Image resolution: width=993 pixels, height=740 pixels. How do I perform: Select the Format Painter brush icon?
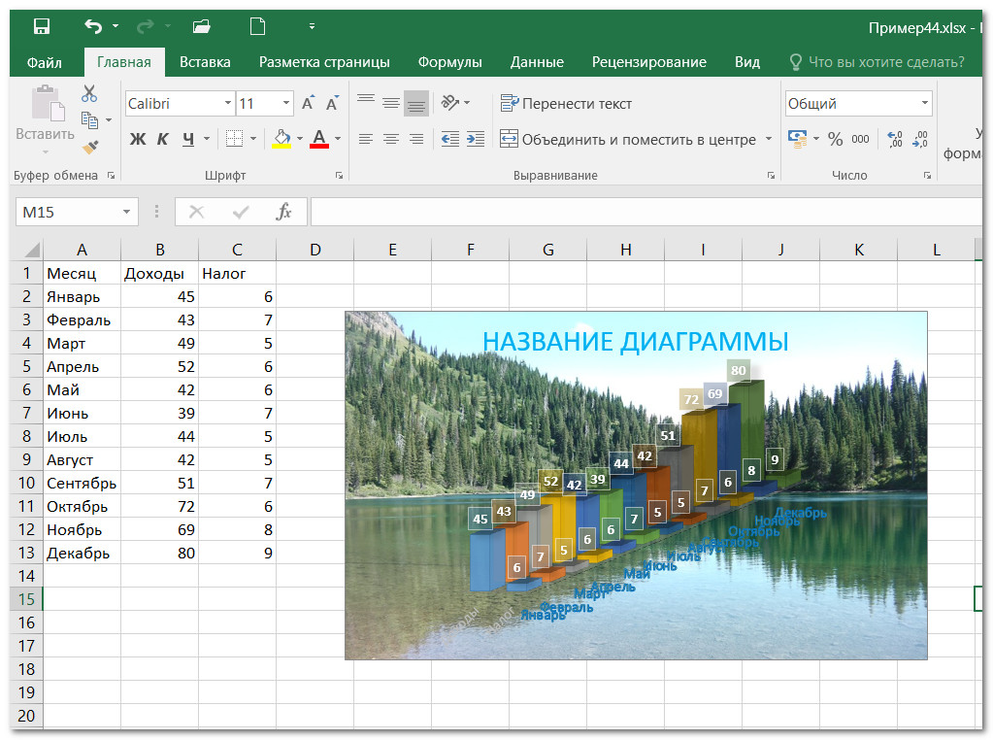tap(90, 147)
